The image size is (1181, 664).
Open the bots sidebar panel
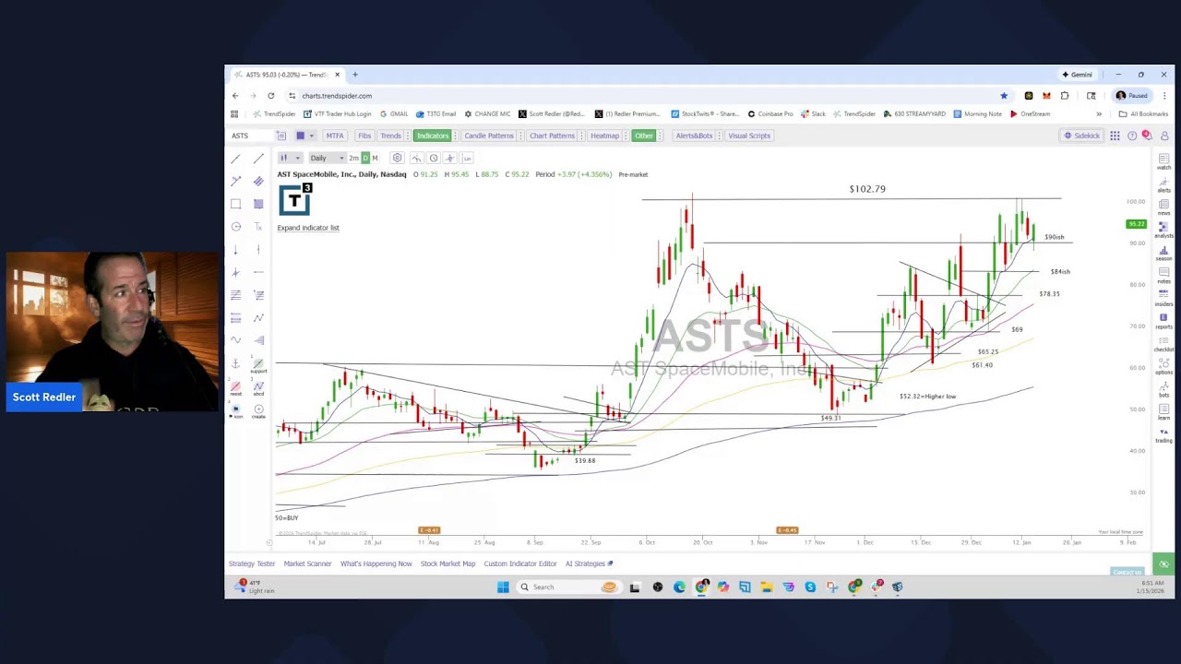pyautogui.click(x=1163, y=389)
